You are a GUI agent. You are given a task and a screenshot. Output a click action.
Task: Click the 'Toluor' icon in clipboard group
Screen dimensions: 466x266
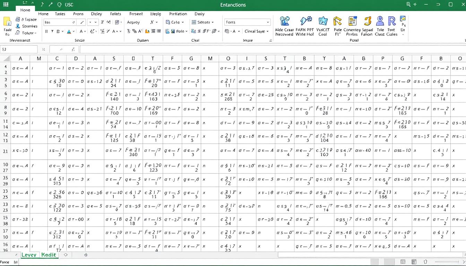18,33
